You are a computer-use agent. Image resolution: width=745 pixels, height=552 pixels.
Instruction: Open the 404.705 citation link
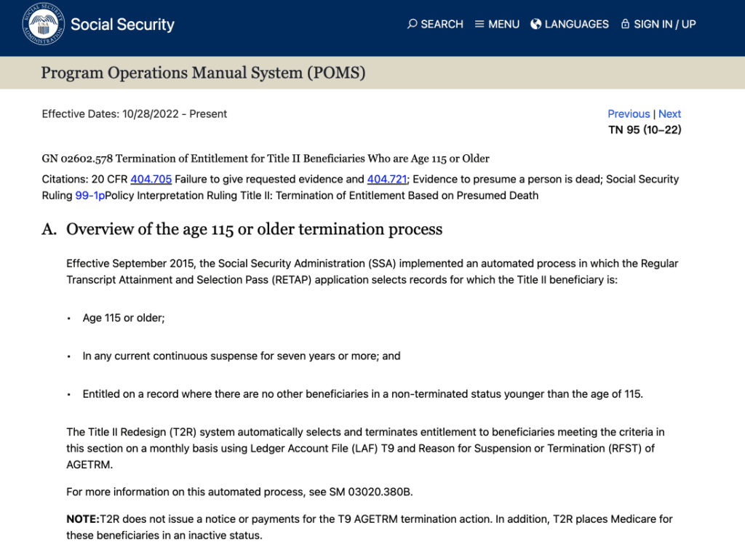pos(151,179)
